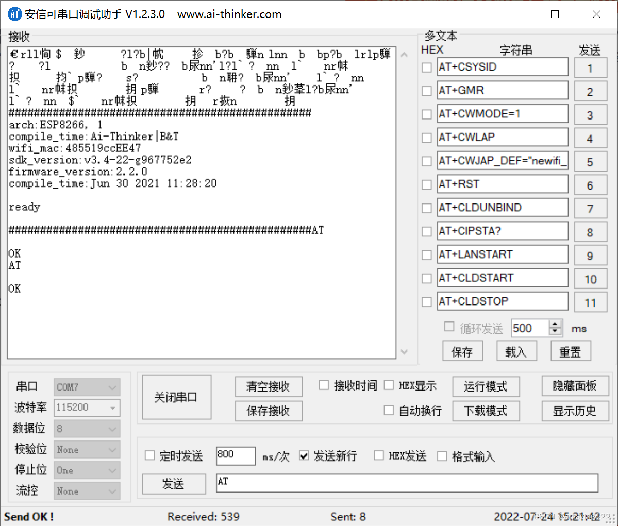This screenshot has width=618, height=526.
Task: Open the 波特率 115200 baud rate dropdown
Action: pos(87,408)
